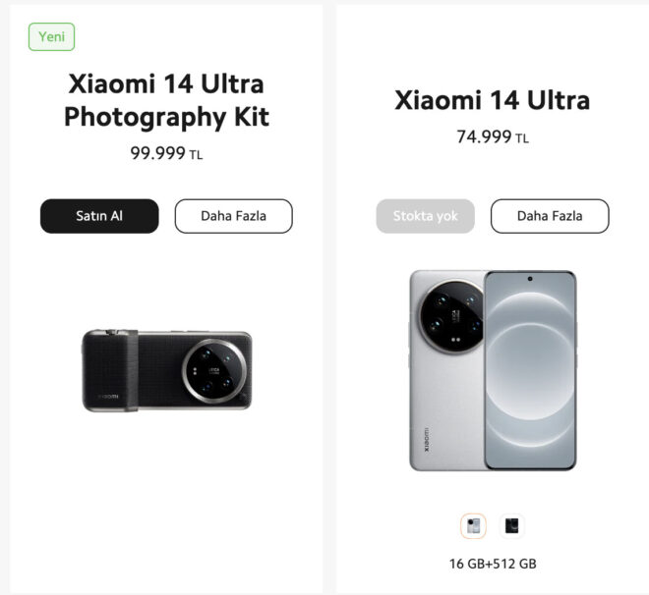Open the Xiaomi 14 Ultra product title
The width and height of the screenshot is (649, 595).
(492, 100)
